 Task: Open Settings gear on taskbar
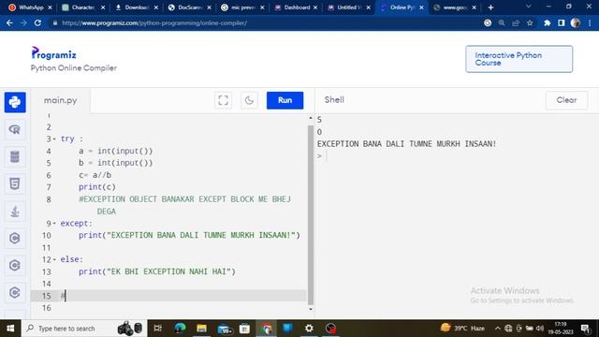(309, 329)
